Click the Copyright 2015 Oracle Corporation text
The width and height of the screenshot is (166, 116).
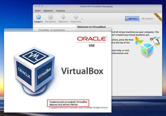tap(79, 108)
